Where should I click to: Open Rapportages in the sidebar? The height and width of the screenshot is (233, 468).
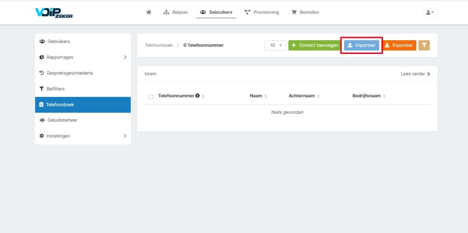[x=83, y=57]
